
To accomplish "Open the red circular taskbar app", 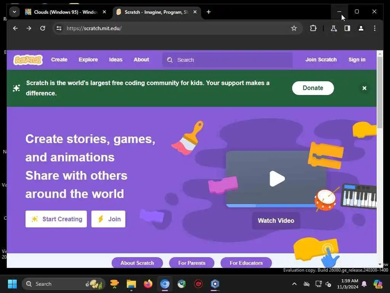I will pyautogui.click(x=198, y=284).
